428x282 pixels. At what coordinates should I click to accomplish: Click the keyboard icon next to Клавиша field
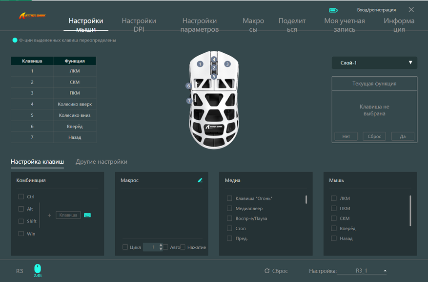87,215
